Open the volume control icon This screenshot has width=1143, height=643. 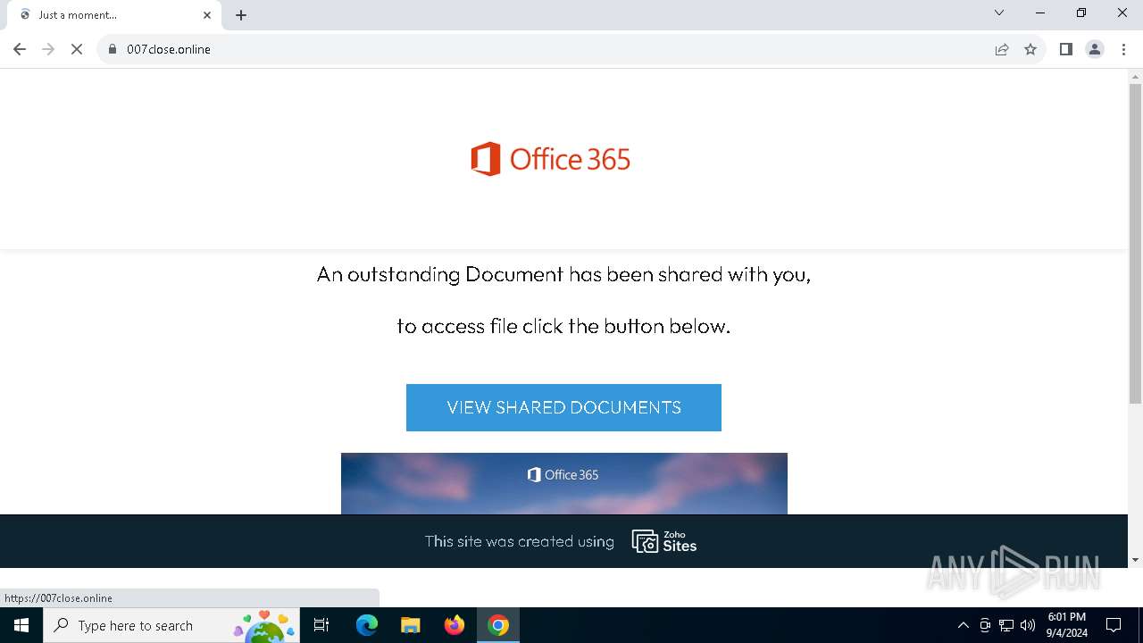coord(1028,625)
